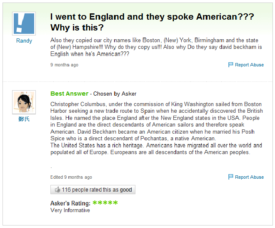Visit the 鄭氏 username profile link
Image resolution: width=275 pixels, height=228 pixels.
(x=24, y=119)
